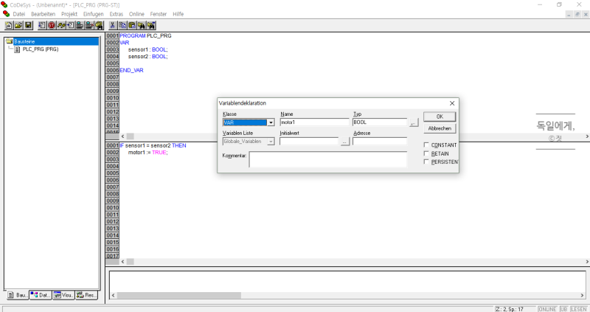Image resolution: width=590 pixels, height=312 pixels.
Task: Enable the PERSISTENT checkbox
Action: [x=426, y=162]
